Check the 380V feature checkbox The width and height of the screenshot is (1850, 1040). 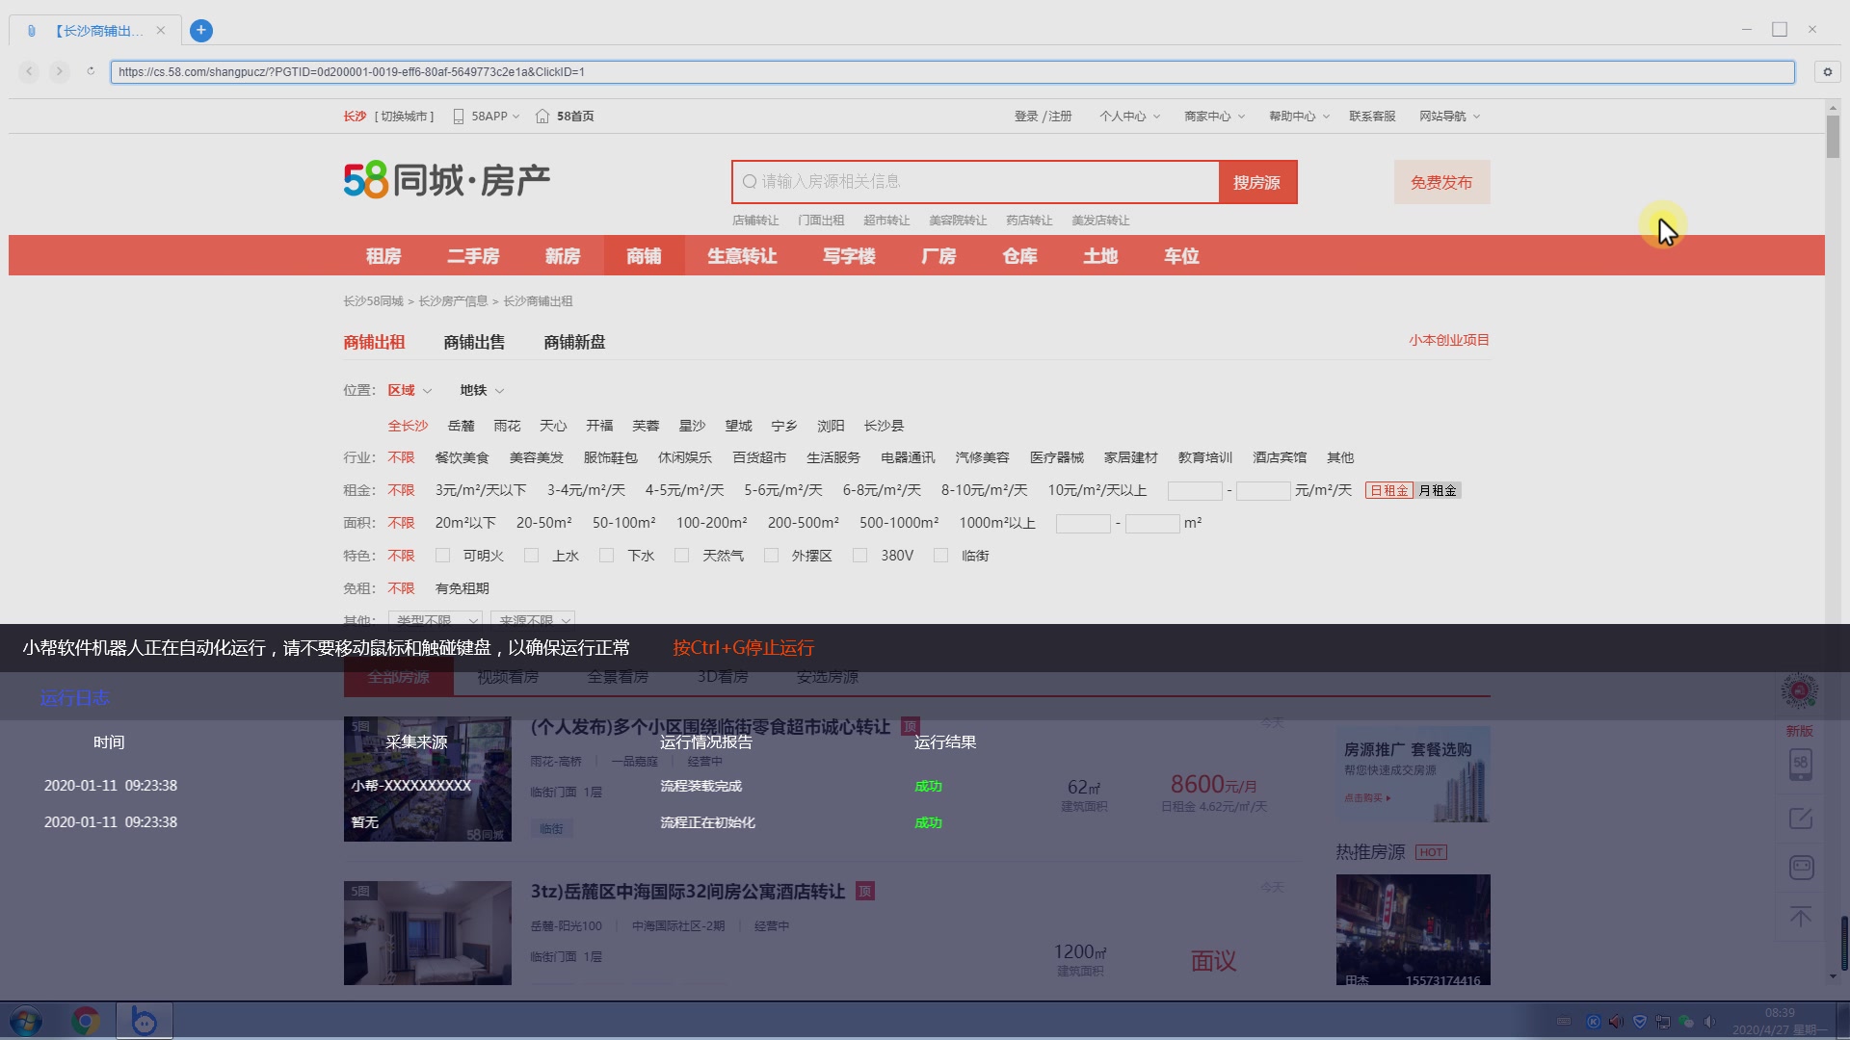pos(859,556)
